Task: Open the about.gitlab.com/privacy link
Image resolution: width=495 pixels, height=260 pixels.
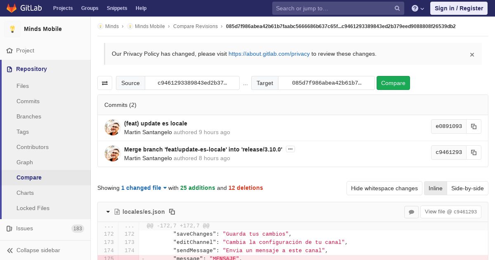Action: pos(269,54)
